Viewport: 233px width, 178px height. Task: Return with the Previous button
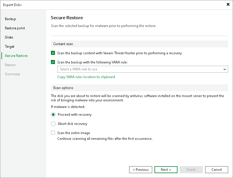[141, 170]
